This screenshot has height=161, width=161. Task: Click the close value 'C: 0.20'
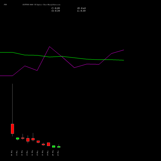tap(56, 8)
